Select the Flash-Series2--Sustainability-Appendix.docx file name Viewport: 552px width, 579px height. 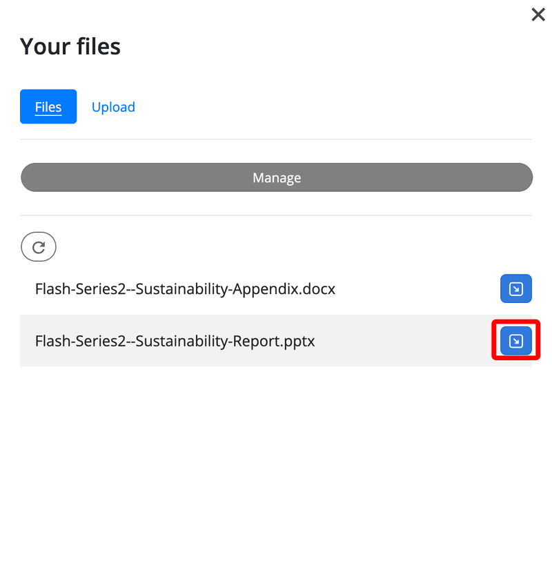185,289
